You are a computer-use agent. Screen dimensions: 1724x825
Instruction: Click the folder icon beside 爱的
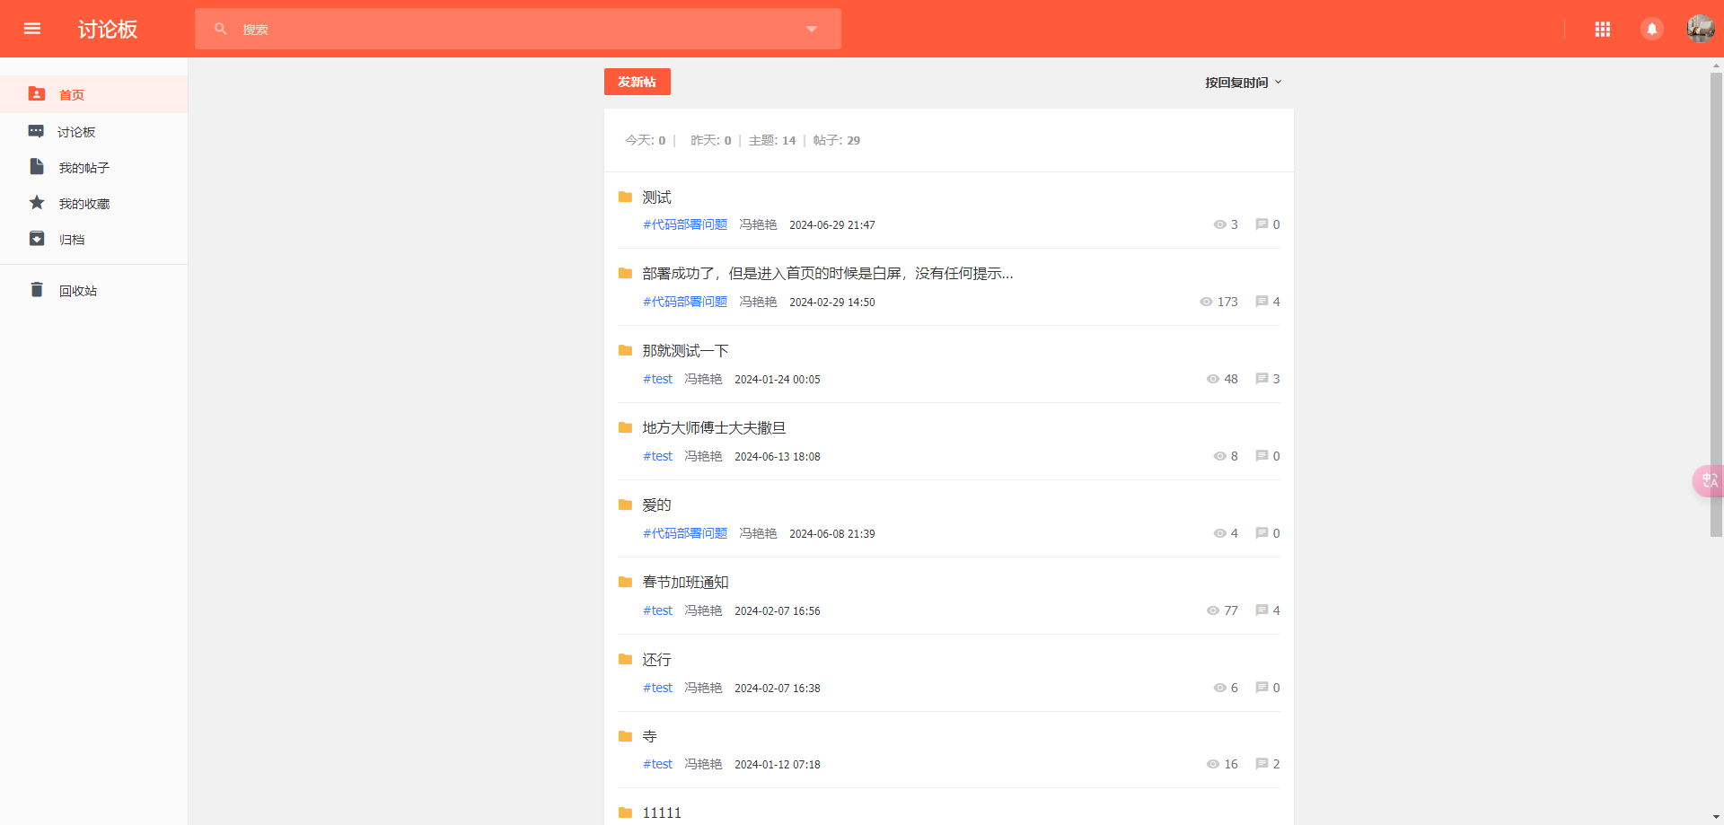626,505
